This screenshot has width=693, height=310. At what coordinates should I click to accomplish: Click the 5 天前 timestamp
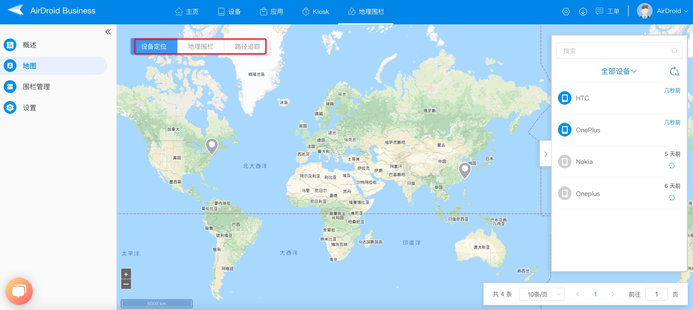[672, 154]
